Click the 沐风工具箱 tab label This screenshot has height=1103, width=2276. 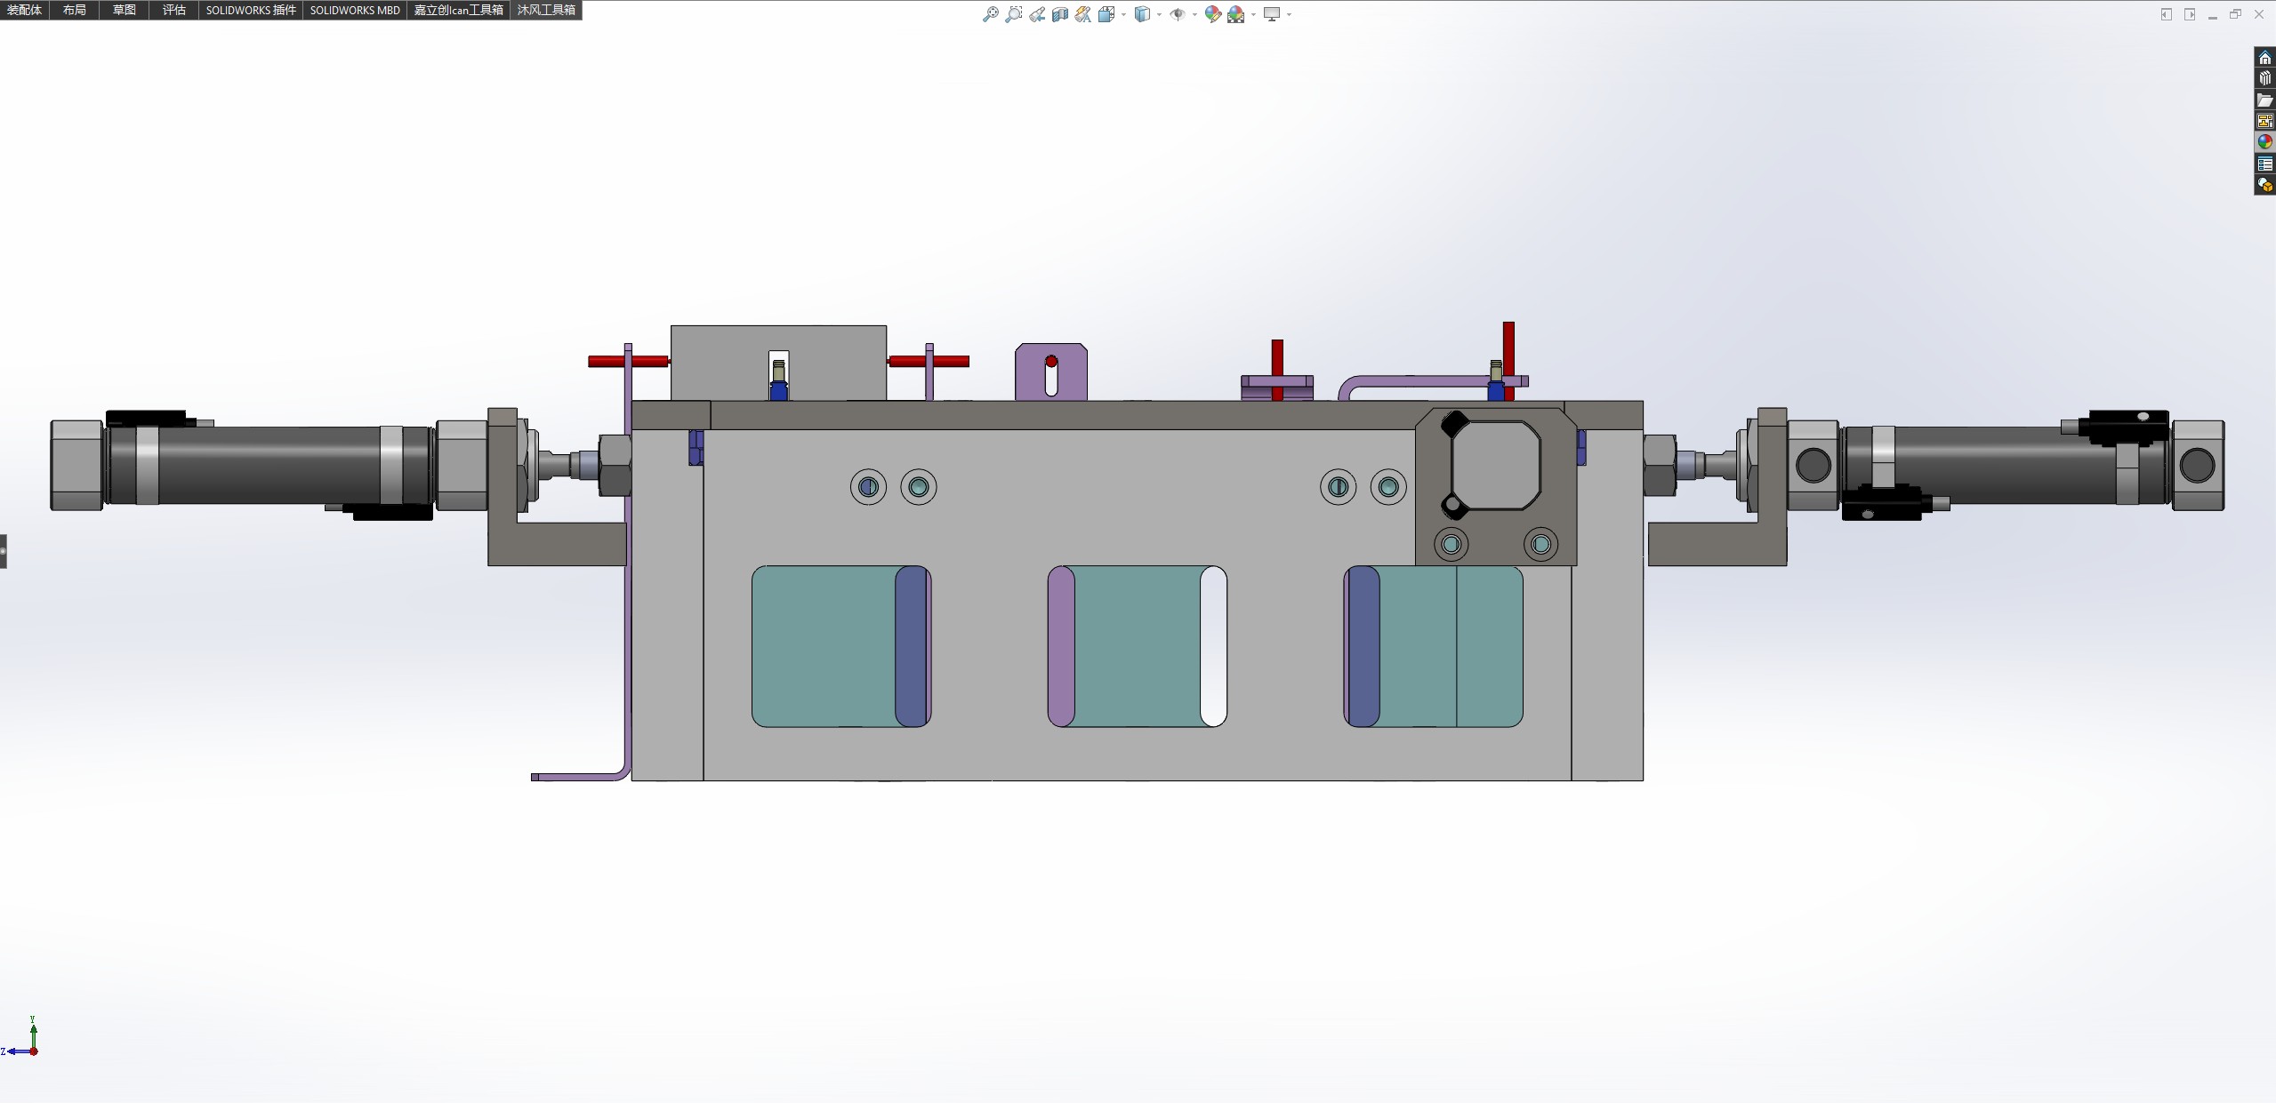546,10
